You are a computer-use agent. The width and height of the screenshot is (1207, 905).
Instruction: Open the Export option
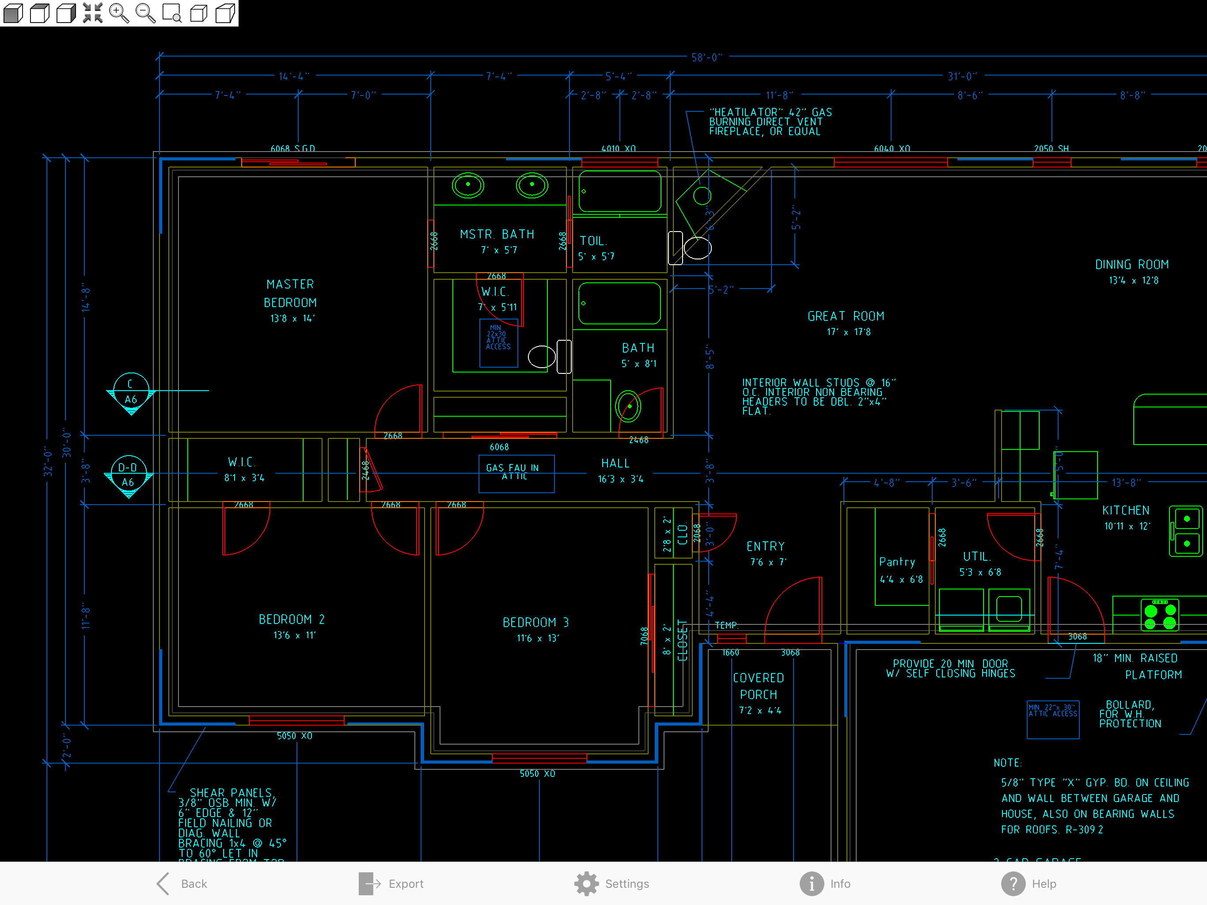pyautogui.click(x=391, y=883)
